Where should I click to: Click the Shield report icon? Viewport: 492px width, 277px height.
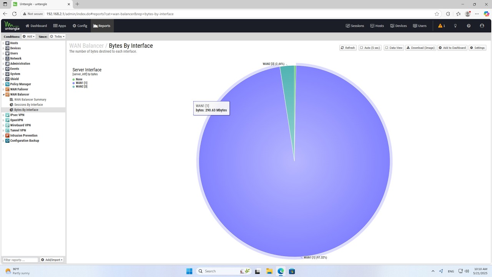point(7,79)
